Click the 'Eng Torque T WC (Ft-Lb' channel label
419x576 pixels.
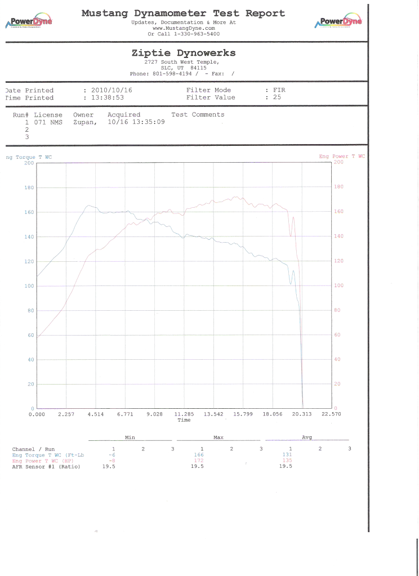click(x=48, y=455)
